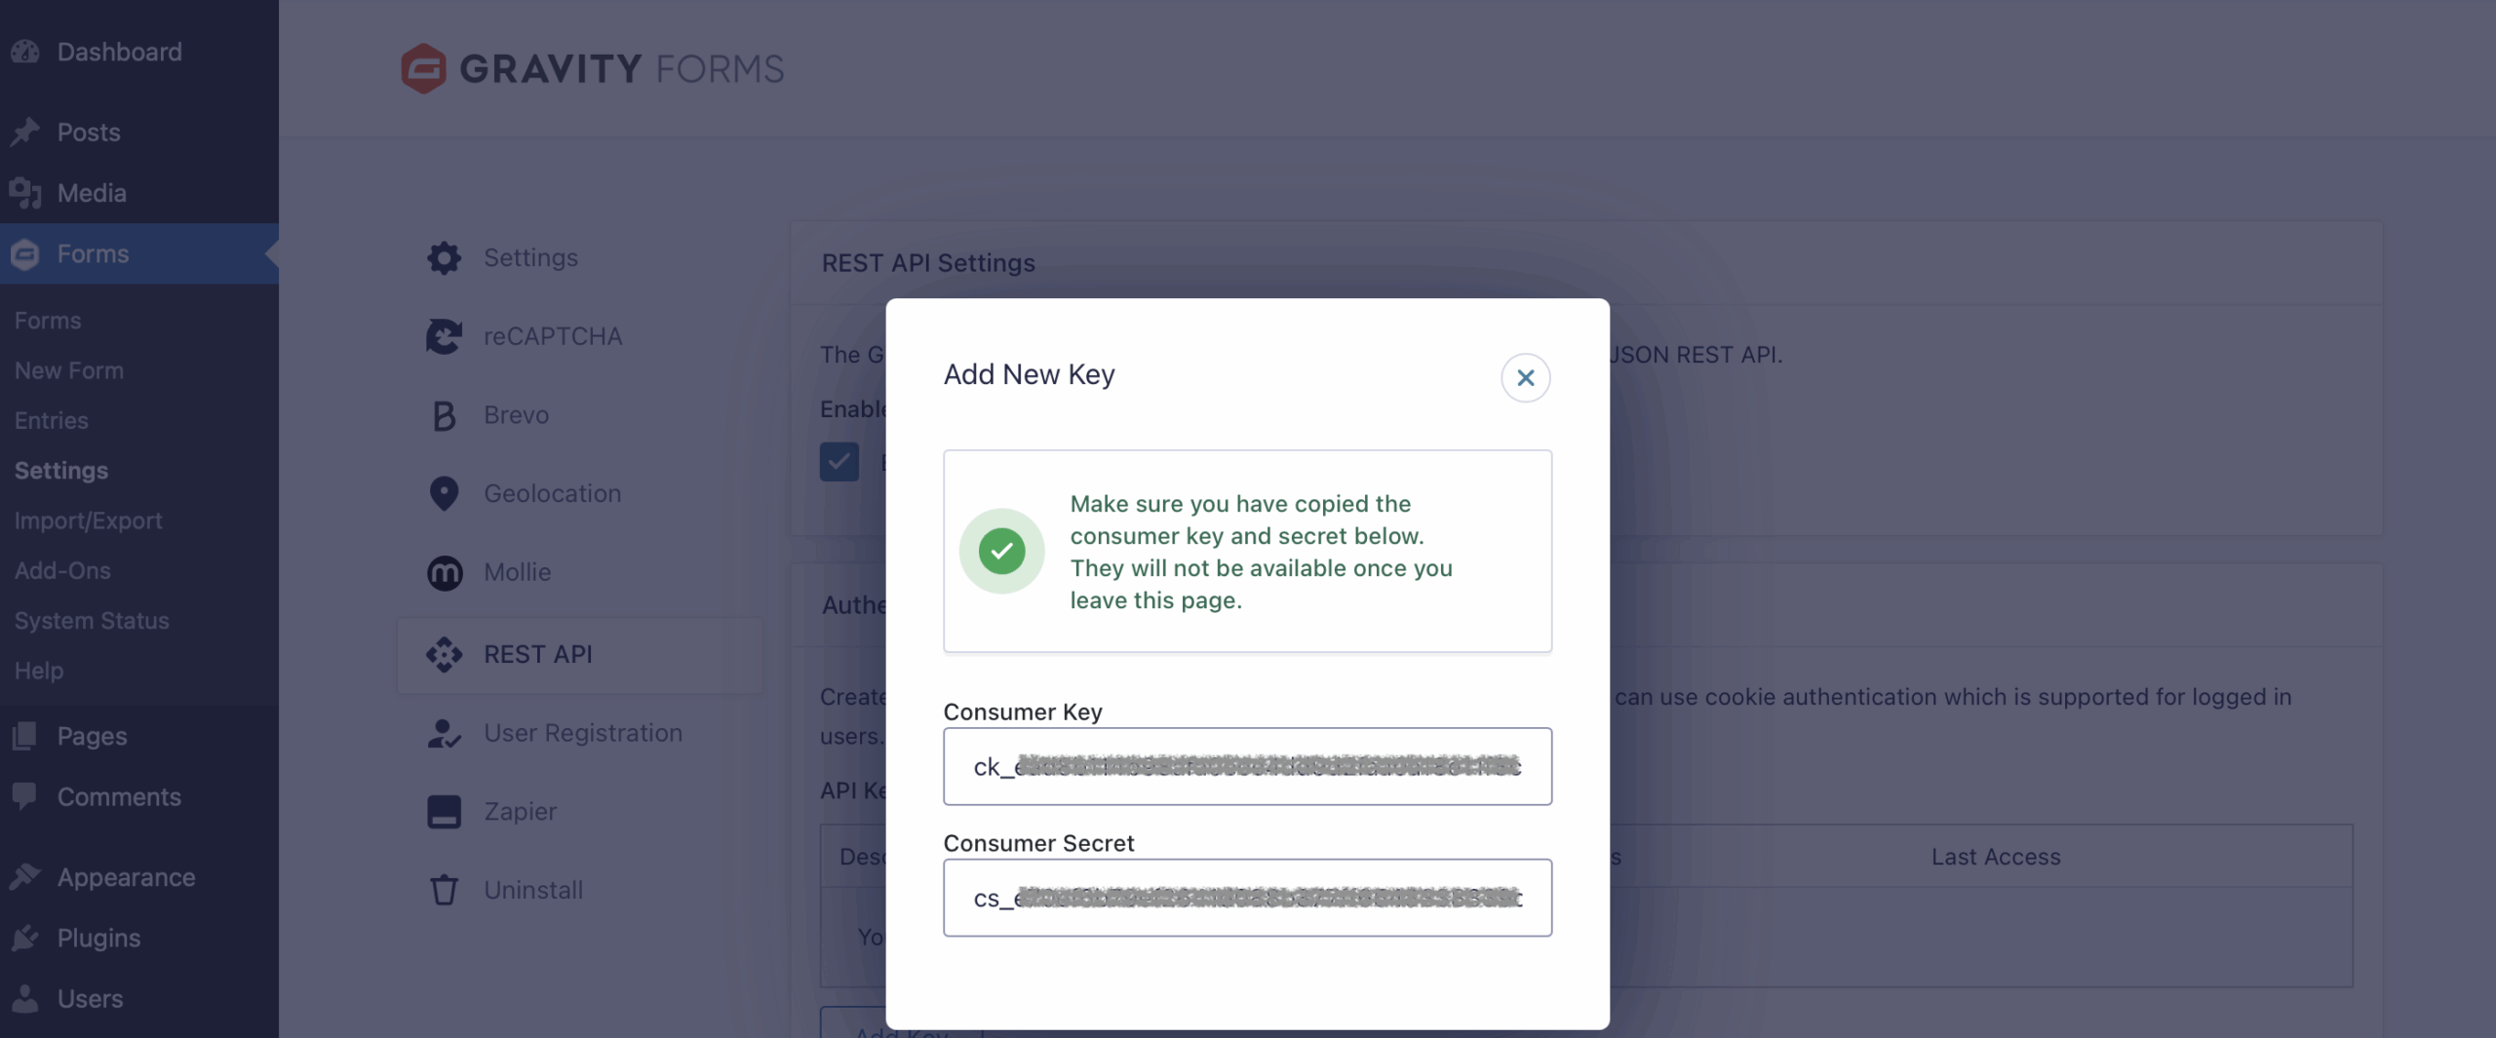Click inside the Consumer Key field
The width and height of the screenshot is (2496, 1038).
(1246, 766)
